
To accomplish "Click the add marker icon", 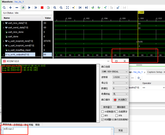I will [x=105, y=8].
